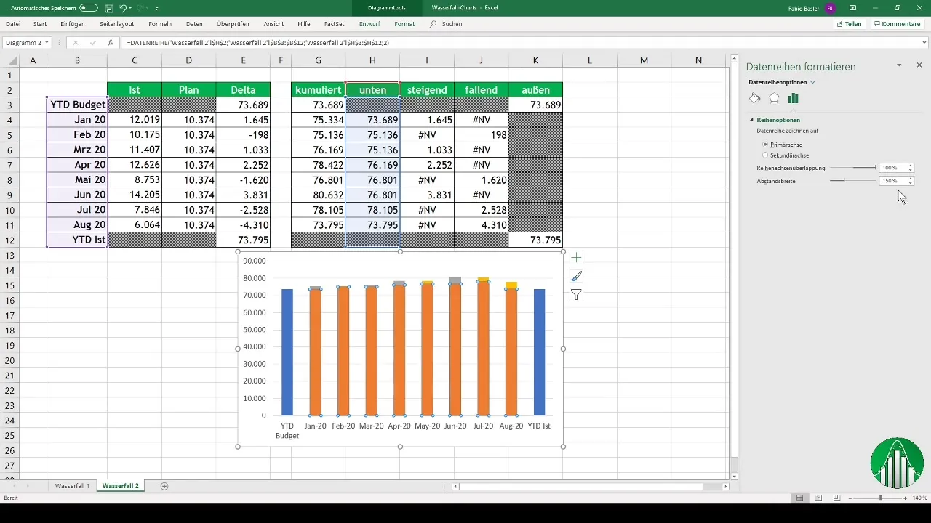Expand the formula bar chevron
Screen dimensions: 931x523
pyautogui.click(x=924, y=43)
